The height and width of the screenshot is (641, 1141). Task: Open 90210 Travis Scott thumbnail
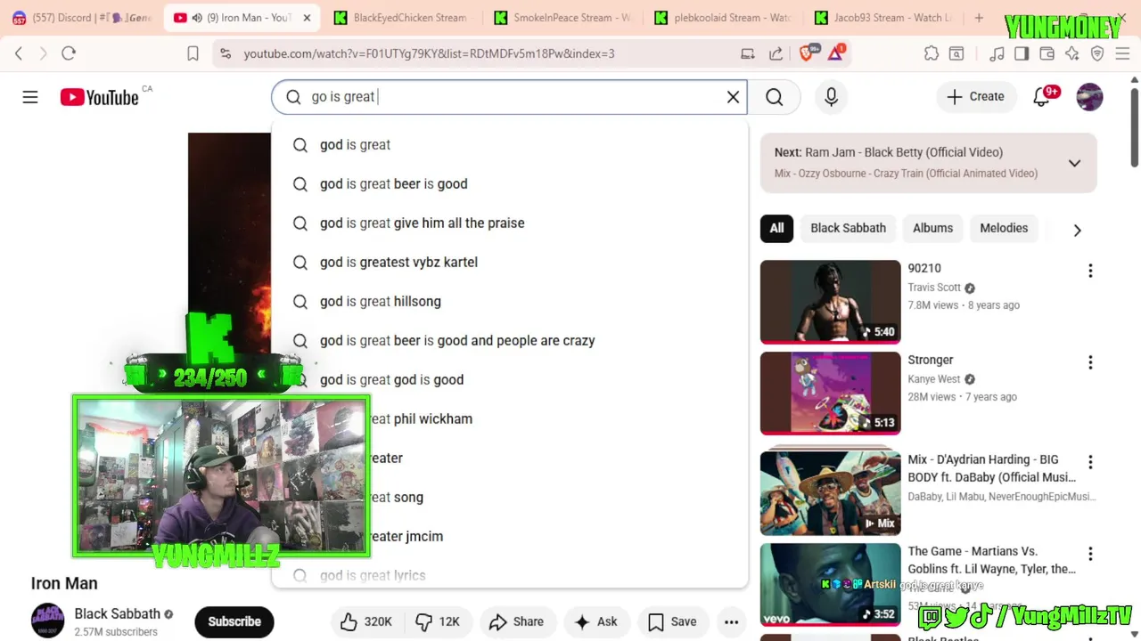[830, 302]
